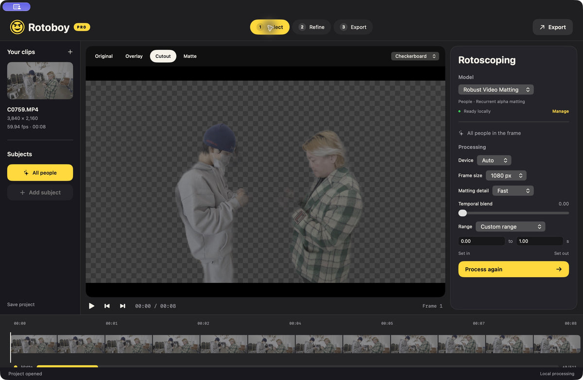Screen dimensions: 583x380
Task: Click the sparkle icon beside All people in the frame
Action: (x=461, y=133)
